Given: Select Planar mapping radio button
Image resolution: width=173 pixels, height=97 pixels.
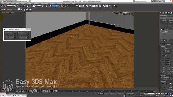Looking at the screenshot, I should (x=164, y=48).
